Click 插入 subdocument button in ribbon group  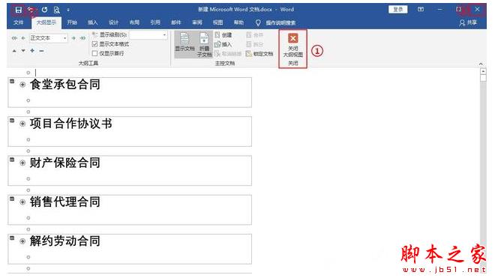[223, 44]
